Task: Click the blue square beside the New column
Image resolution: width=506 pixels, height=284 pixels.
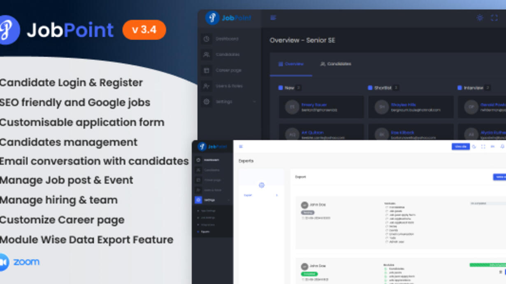Action: 281,88
